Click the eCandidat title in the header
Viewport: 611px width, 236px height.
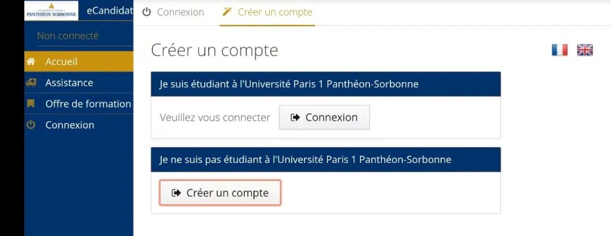pyautogui.click(x=110, y=11)
